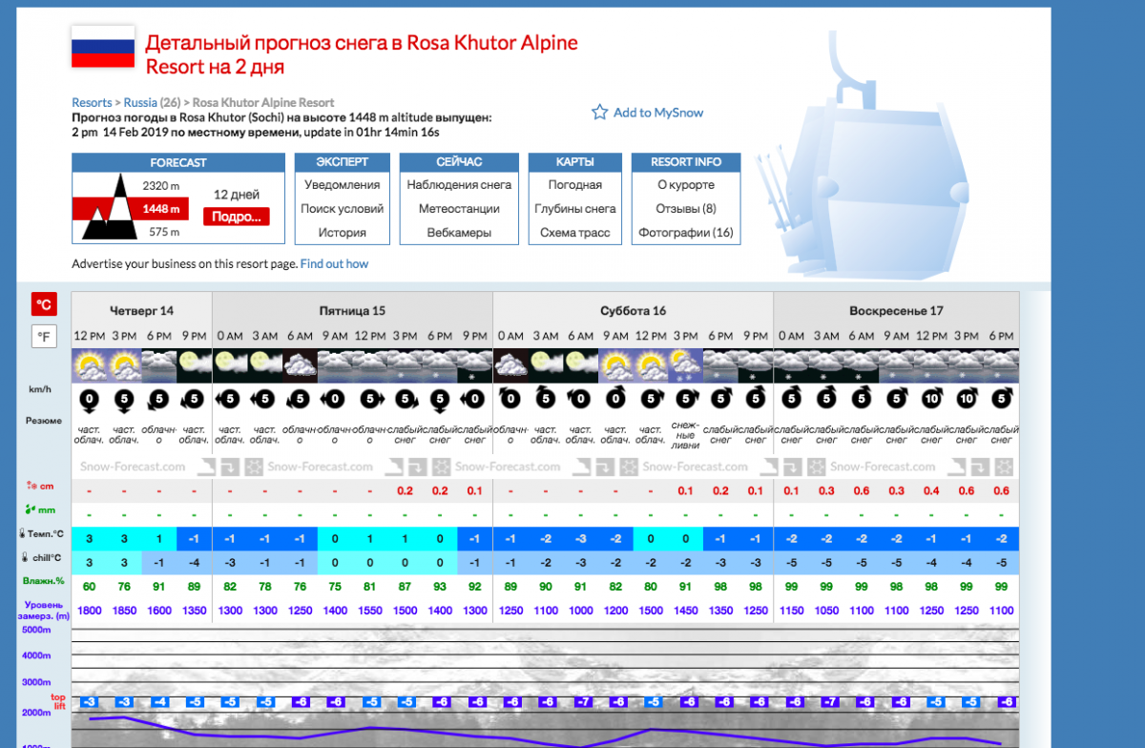Click the Russian flag icon
Image resolution: width=1145 pixels, height=748 pixels.
pyautogui.click(x=103, y=47)
